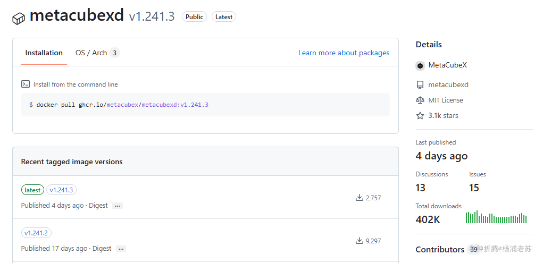Expand digest details for v1.241.2
This screenshot has height=263, width=543.
[x=121, y=249]
